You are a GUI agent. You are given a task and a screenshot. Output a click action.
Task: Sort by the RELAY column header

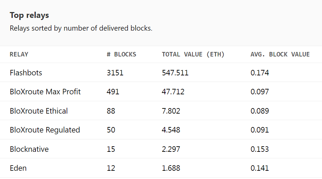click(19, 54)
